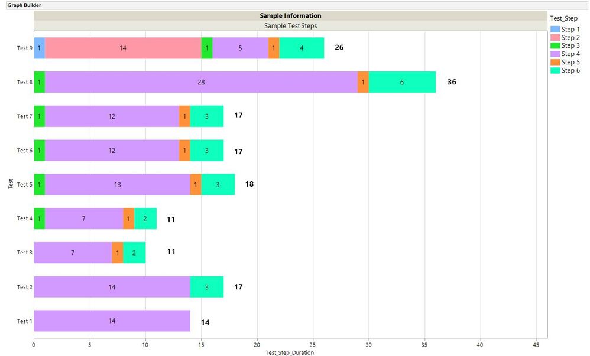The width and height of the screenshot is (590, 356).
Task: Select the 28 purple segment in Test 8
Action: pos(202,82)
